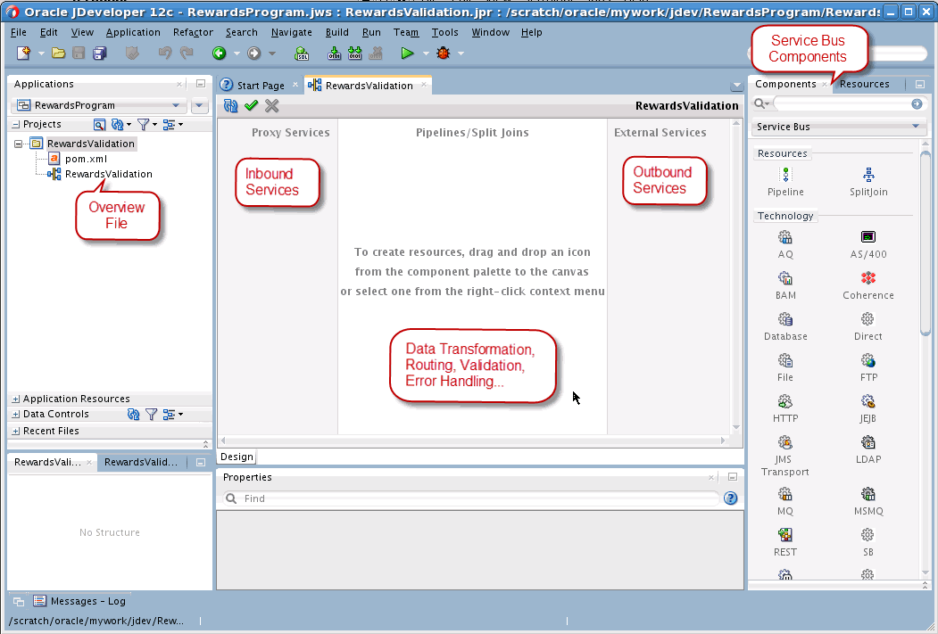Select the Direct adapter icon
The width and height of the screenshot is (938, 634).
point(867,319)
